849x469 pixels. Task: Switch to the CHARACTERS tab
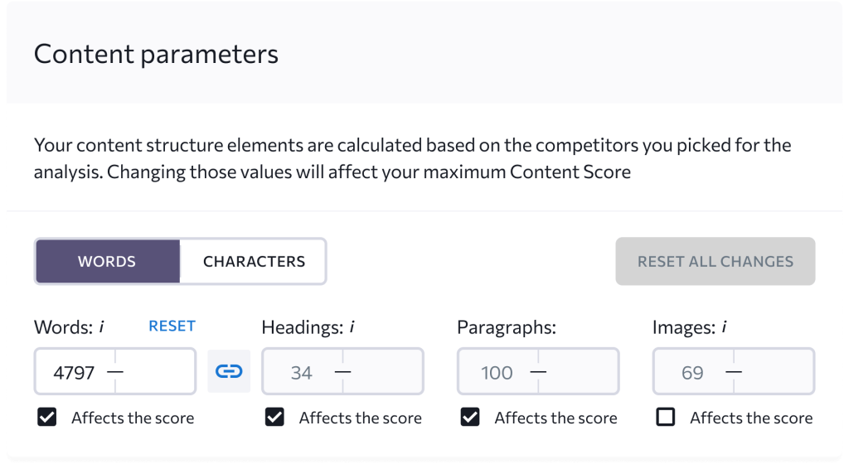(254, 261)
